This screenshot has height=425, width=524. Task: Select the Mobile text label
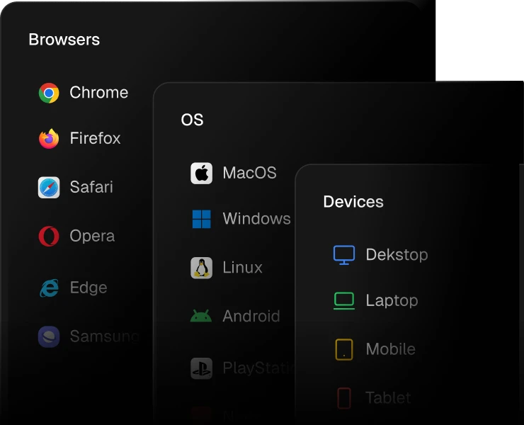point(391,349)
